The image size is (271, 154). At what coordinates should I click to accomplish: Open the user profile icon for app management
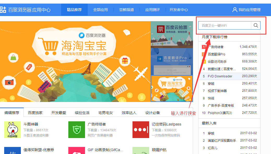[234, 10]
